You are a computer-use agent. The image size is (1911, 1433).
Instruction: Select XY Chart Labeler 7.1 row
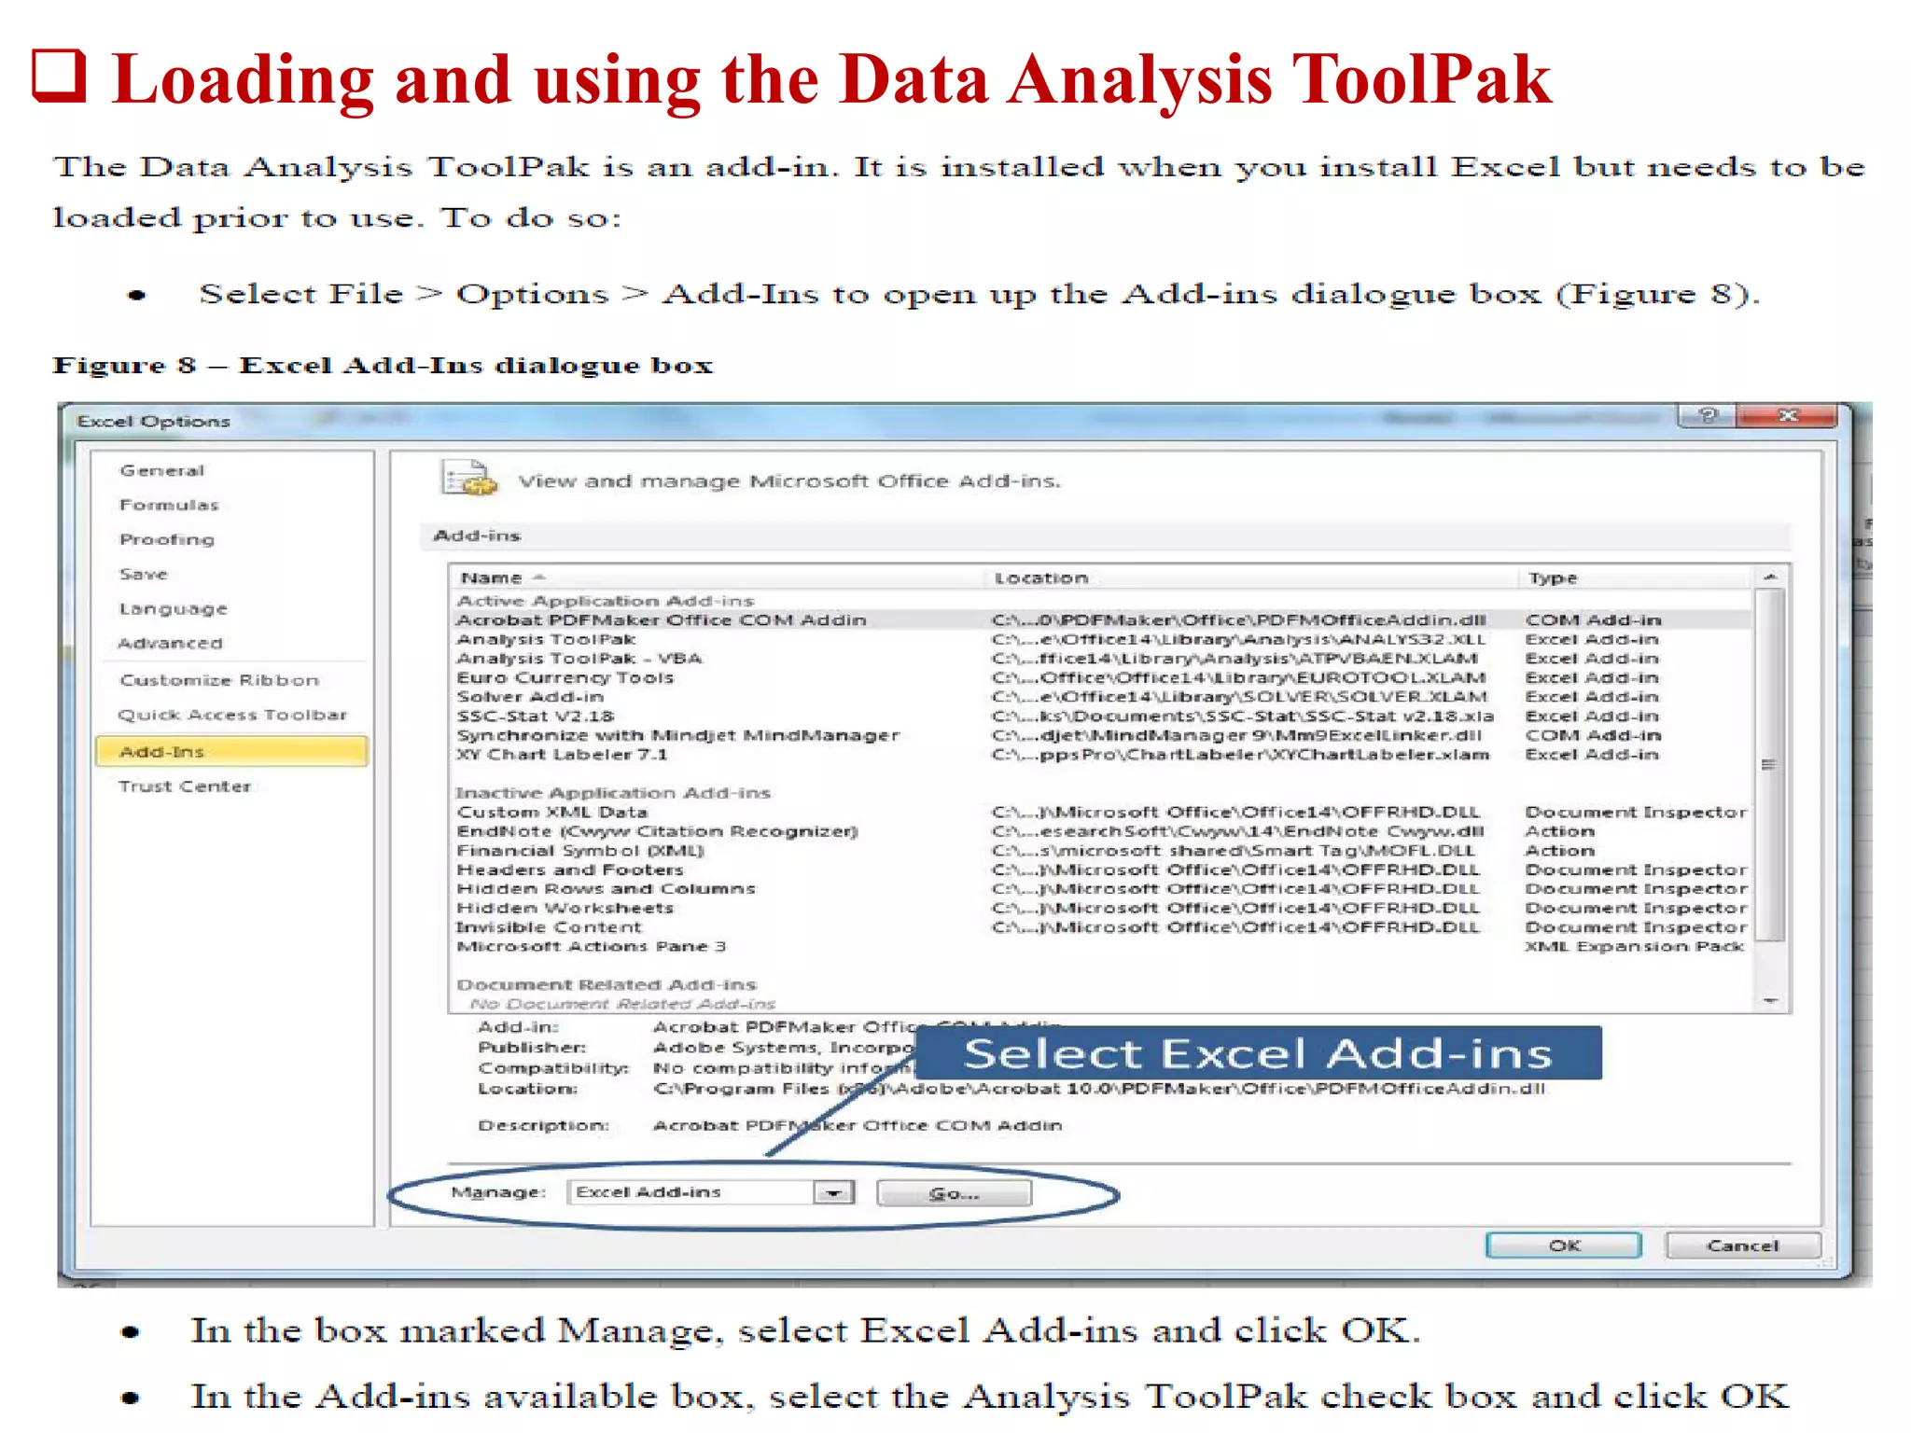click(1101, 754)
